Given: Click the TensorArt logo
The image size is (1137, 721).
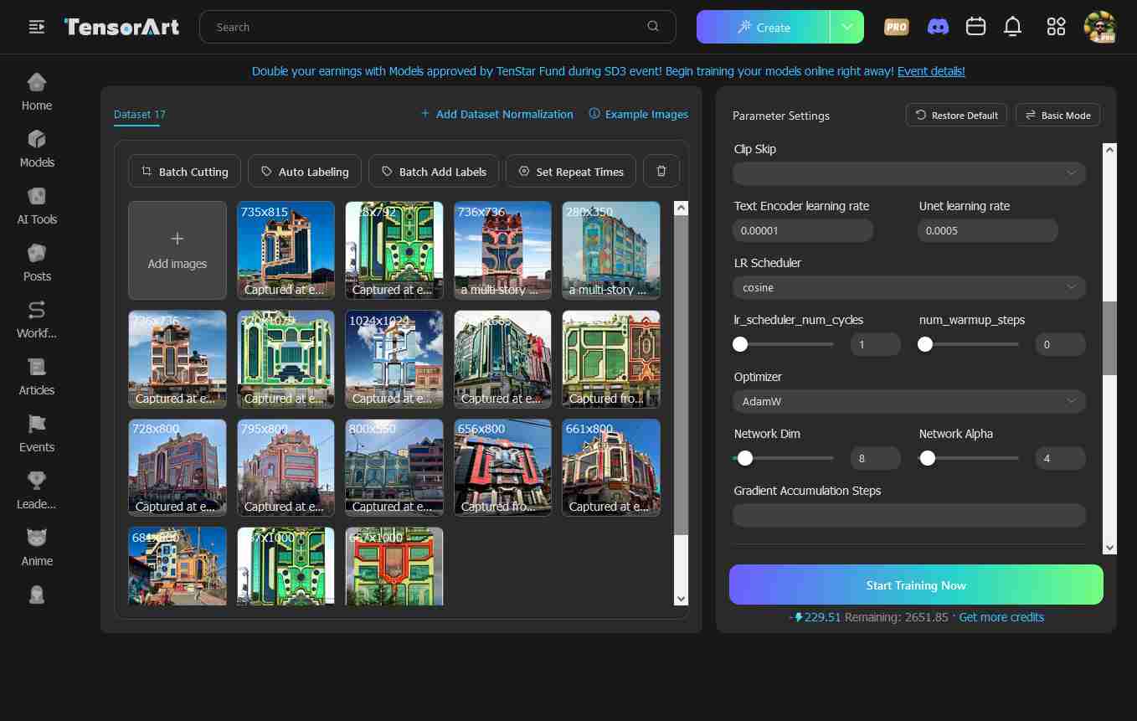Looking at the screenshot, I should [121, 27].
